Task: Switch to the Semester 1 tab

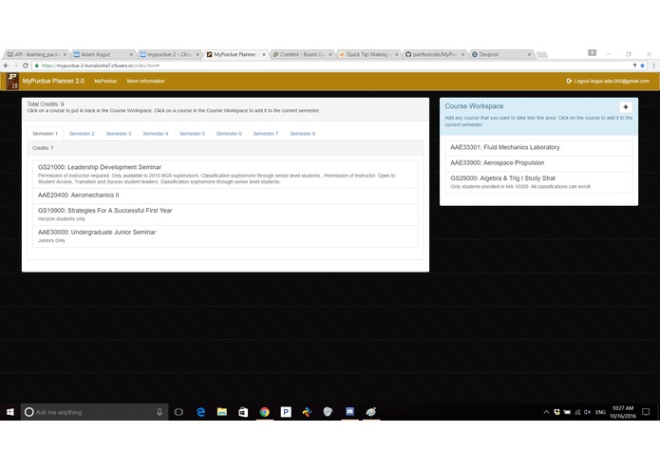Action: pos(45,134)
